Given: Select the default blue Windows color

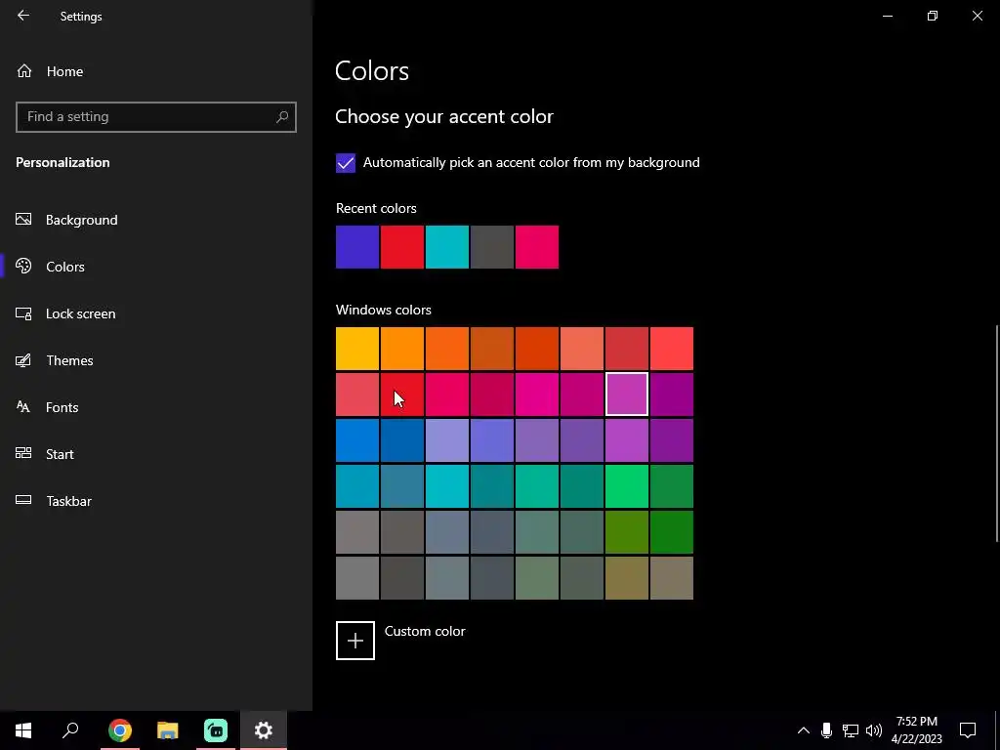Looking at the screenshot, I should tap(357, 440).
